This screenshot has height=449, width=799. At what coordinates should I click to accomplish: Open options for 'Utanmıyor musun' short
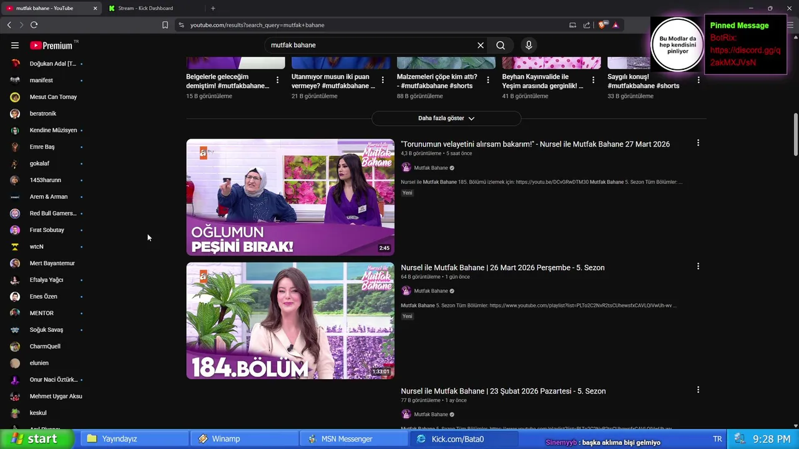click(x=383, y=80)
